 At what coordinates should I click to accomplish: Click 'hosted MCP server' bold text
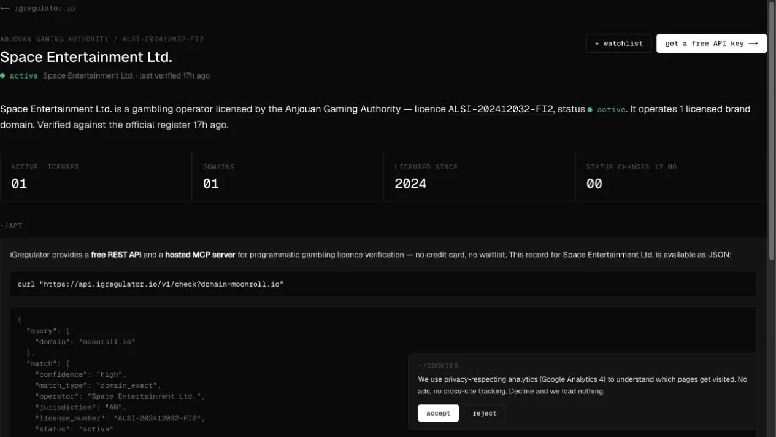[200, 254]
